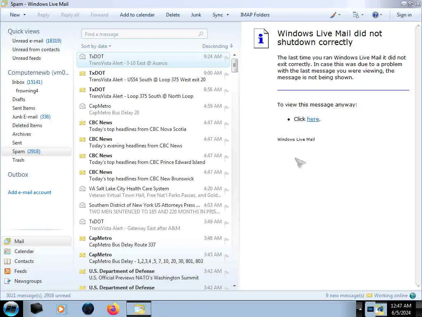Show hidden system tray icons arrow
Screen dimensions: 422x317
click(x=360, y=309)
